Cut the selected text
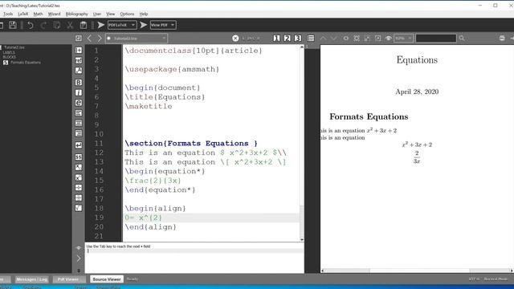 pos(70,25)
